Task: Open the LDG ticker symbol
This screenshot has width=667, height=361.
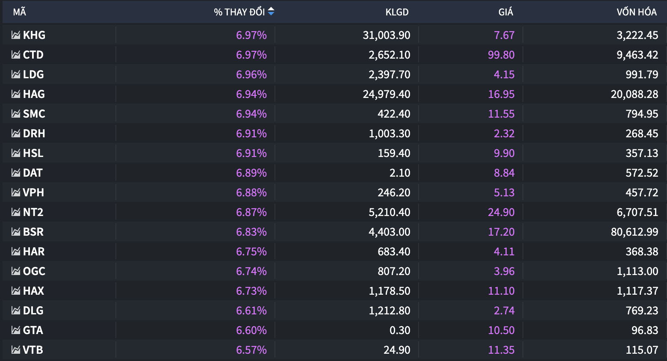Action: click(x=33, y=74)
